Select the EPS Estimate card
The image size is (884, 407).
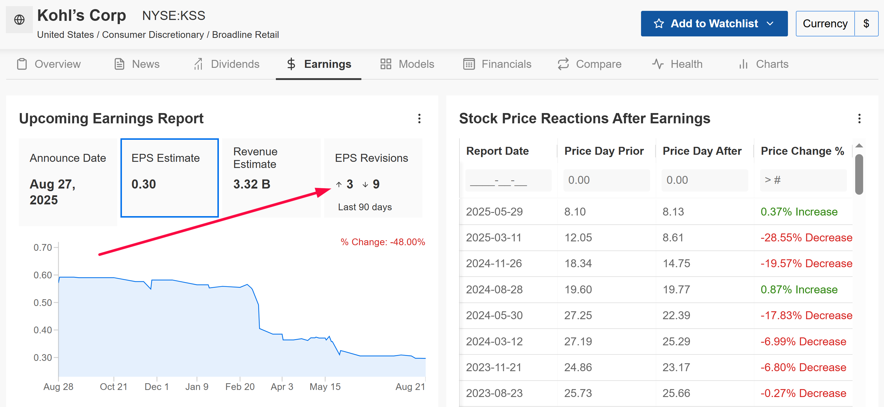pos(170,178)
